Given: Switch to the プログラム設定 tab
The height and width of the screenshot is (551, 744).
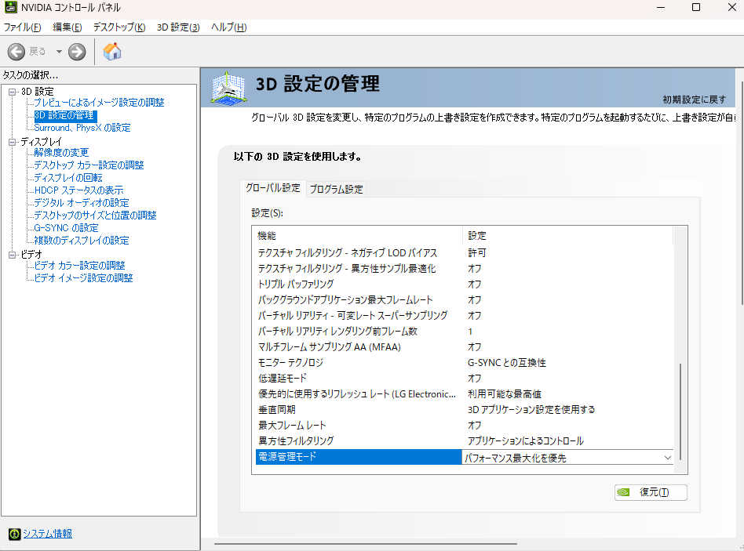Looking at the screenshot, I should pyautogui.click(x=336, y=190).
